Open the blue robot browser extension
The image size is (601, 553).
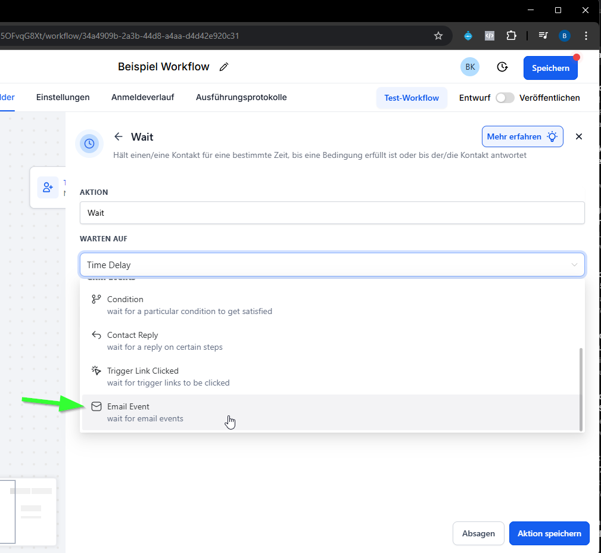[468, 36]
